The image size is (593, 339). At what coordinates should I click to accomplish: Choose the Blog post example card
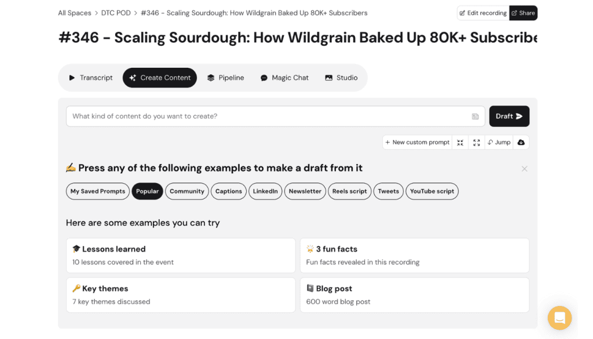[414, 295]
